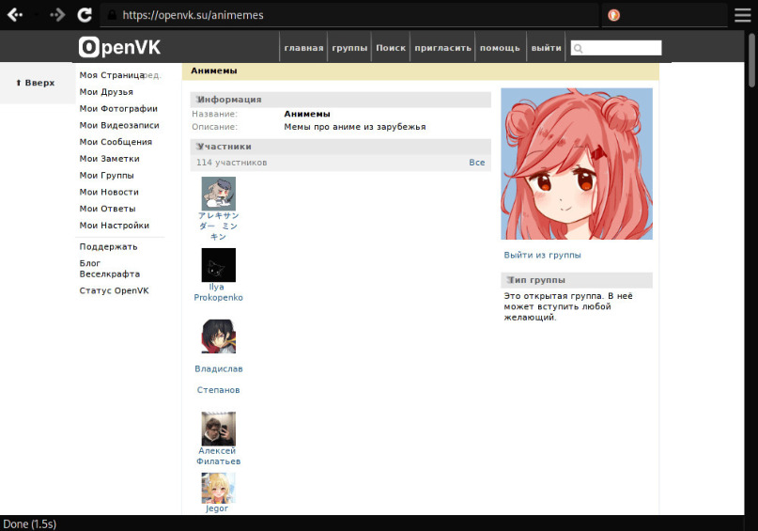Go back with browser back arrow
Viewport: 758px width, 531px height.
point(15,15)
